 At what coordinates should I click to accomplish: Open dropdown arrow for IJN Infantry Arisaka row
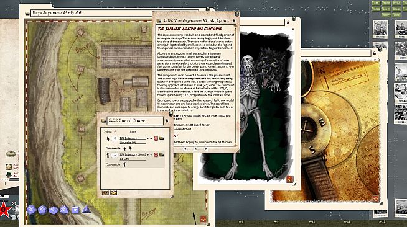point(148,138)
